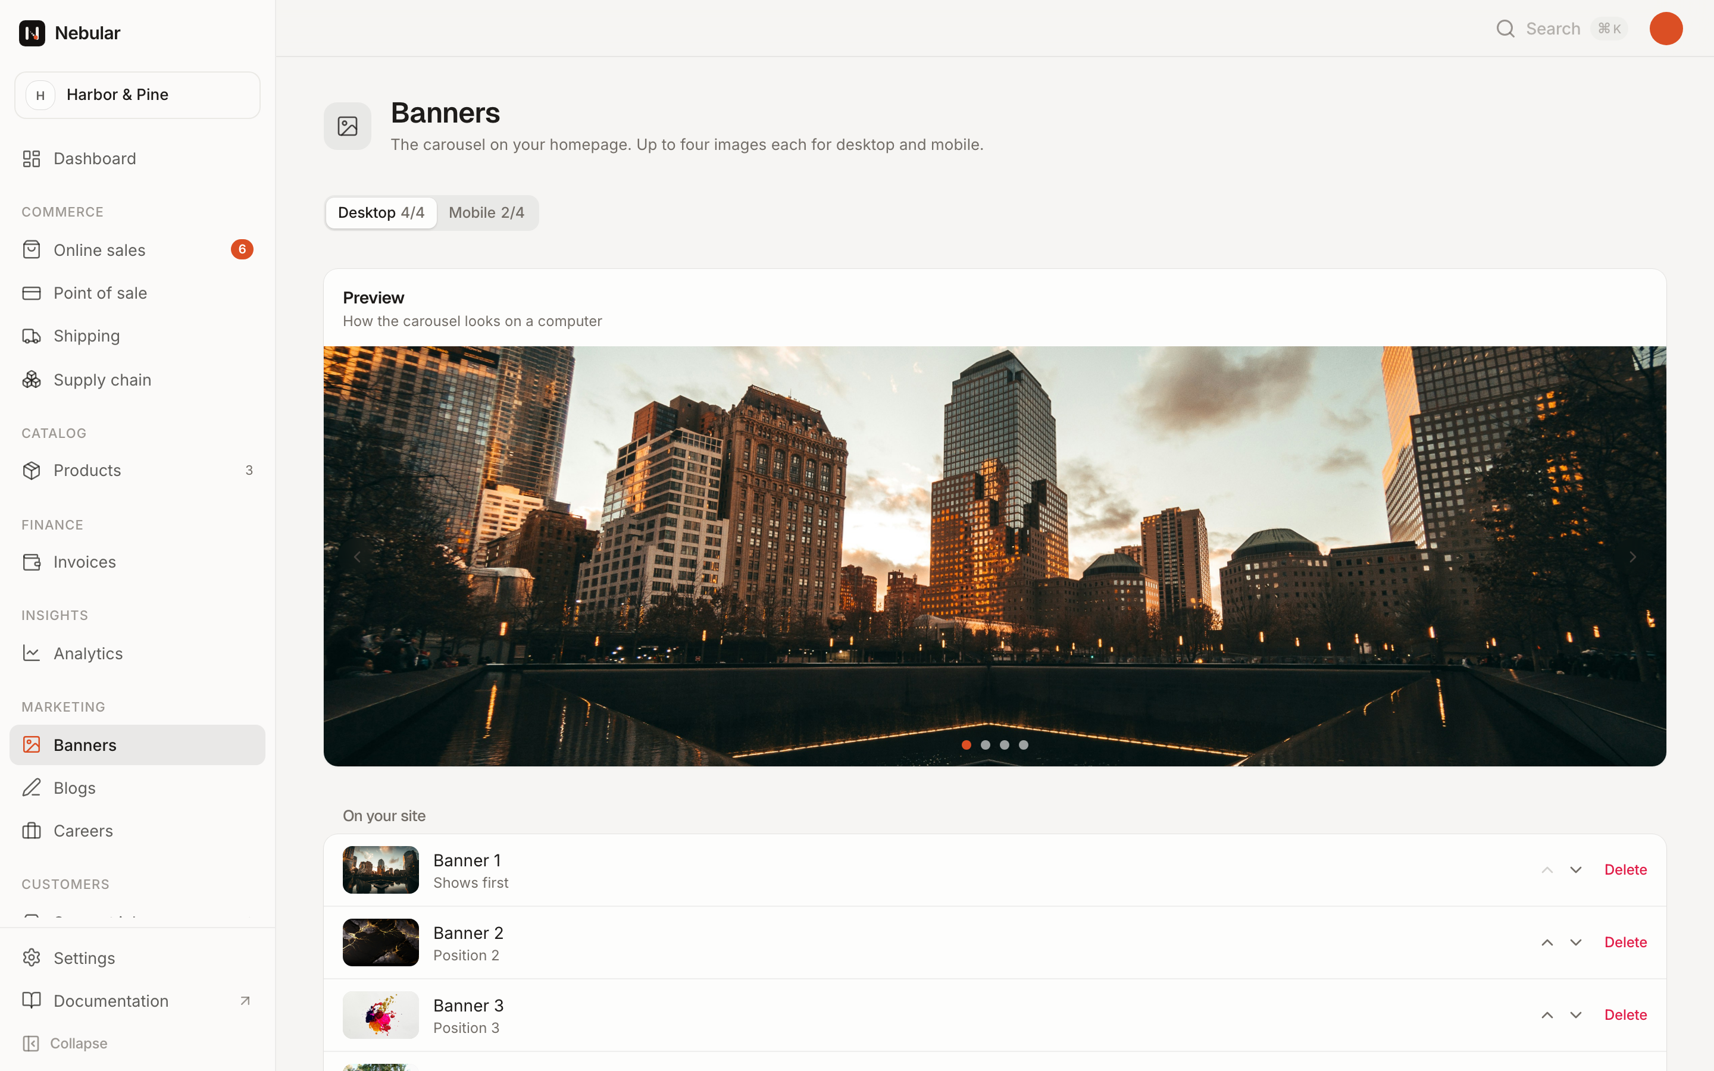
Task: Move Banner 1 down with chevron
Action: tap(1576, 870)
